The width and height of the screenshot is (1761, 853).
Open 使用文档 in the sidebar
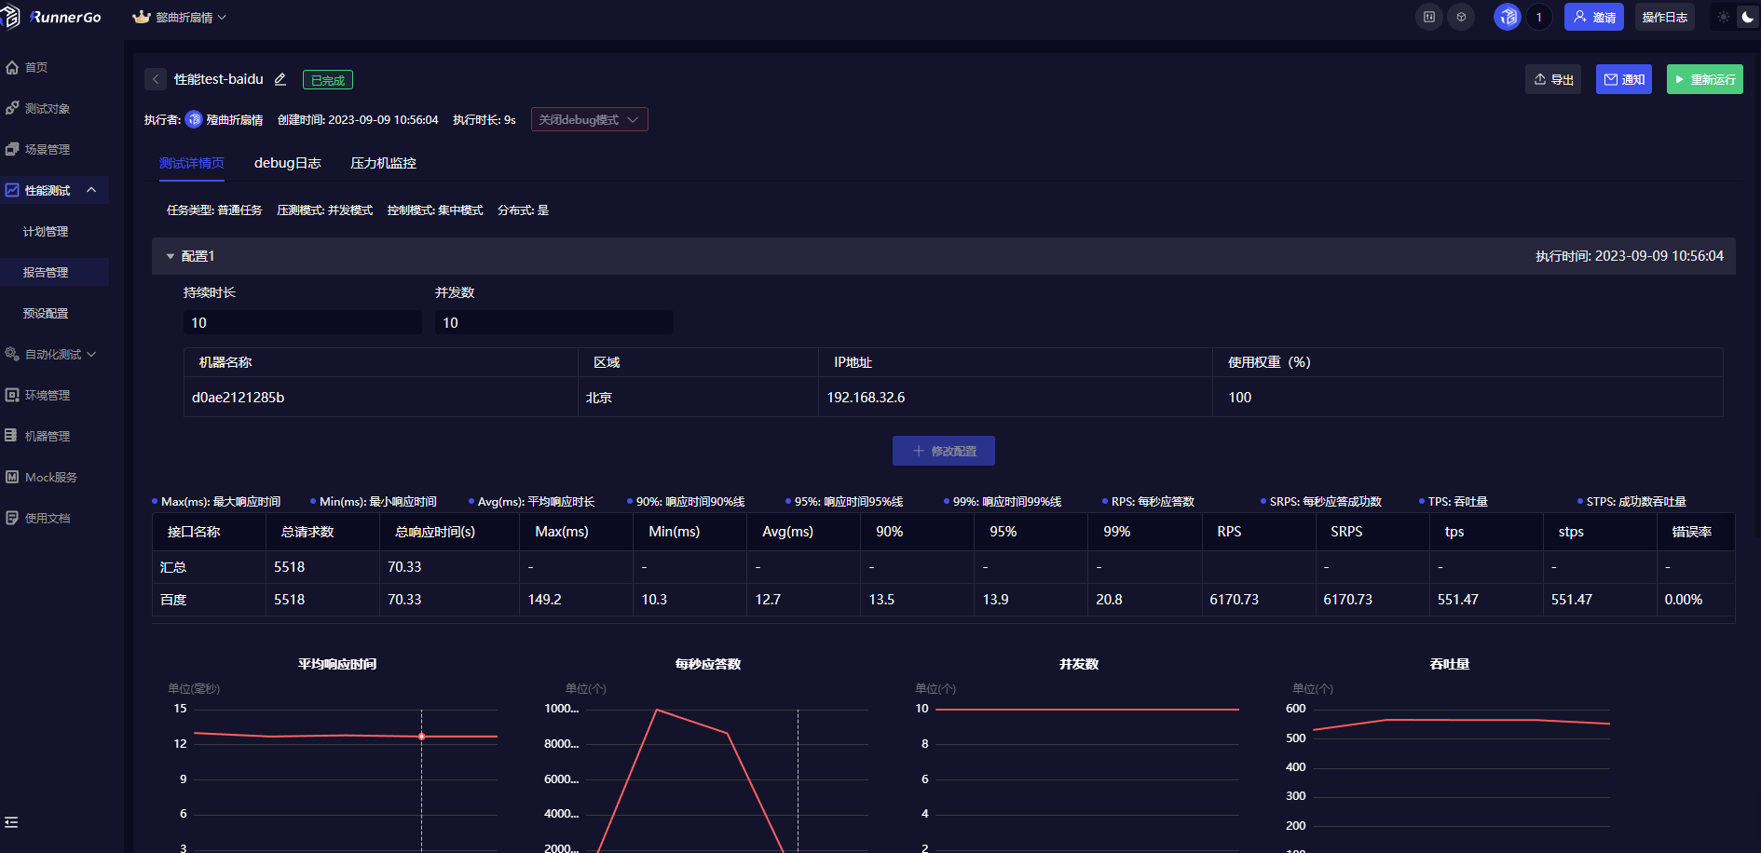coord(48,518)
